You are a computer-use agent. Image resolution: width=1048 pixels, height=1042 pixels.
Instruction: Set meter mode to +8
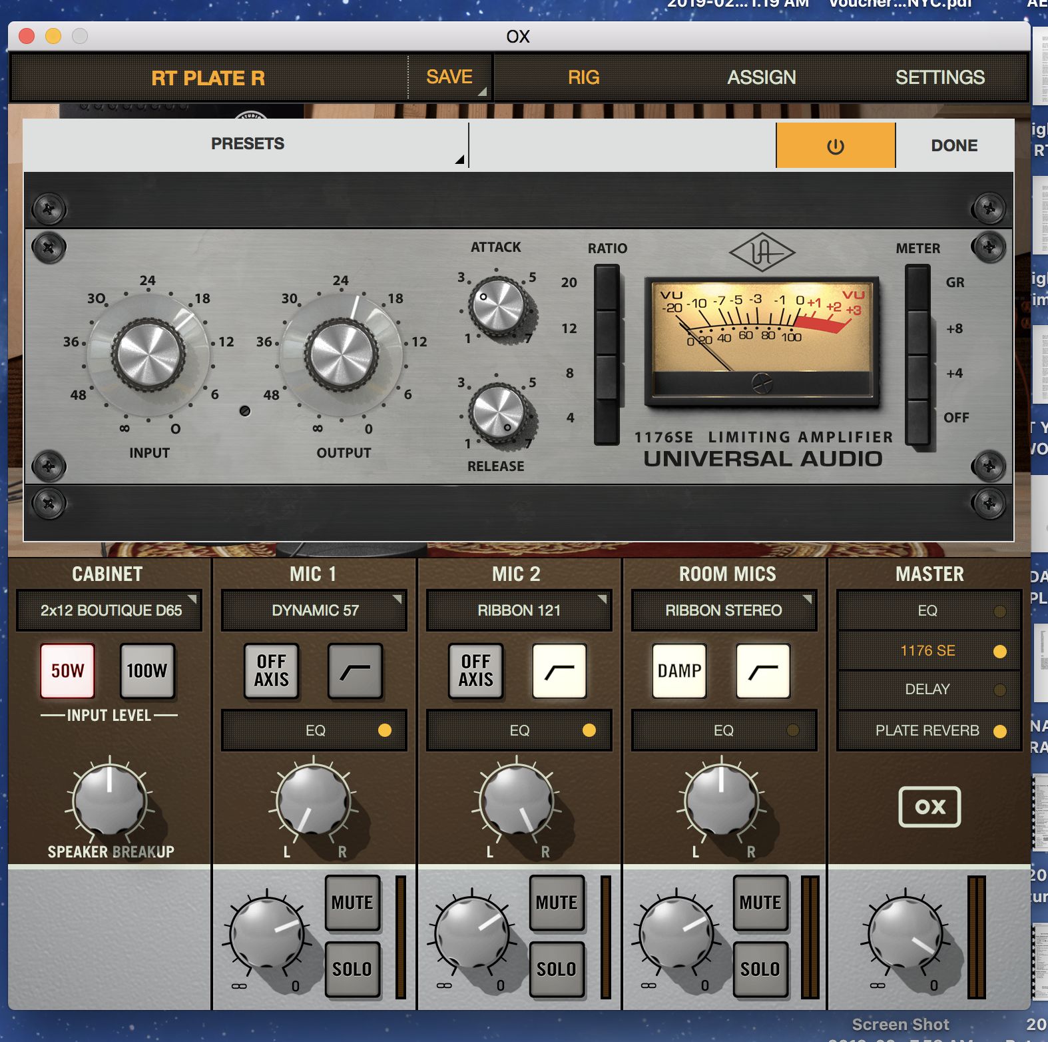click(x=917, y=332)
